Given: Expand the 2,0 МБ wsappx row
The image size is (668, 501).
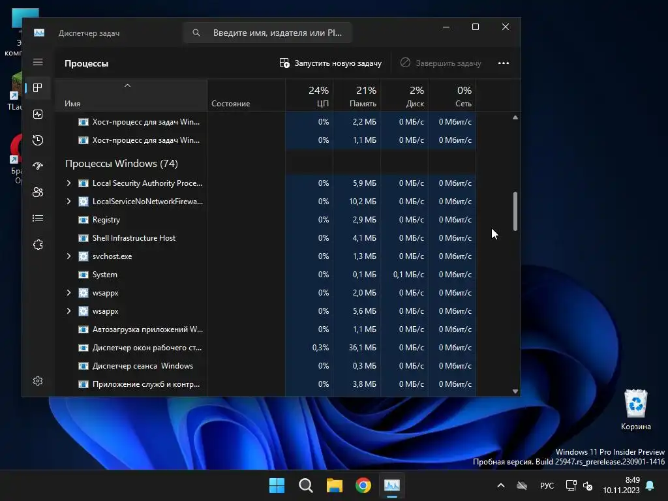Looking at the screenshot, I should tap(68, 293).
